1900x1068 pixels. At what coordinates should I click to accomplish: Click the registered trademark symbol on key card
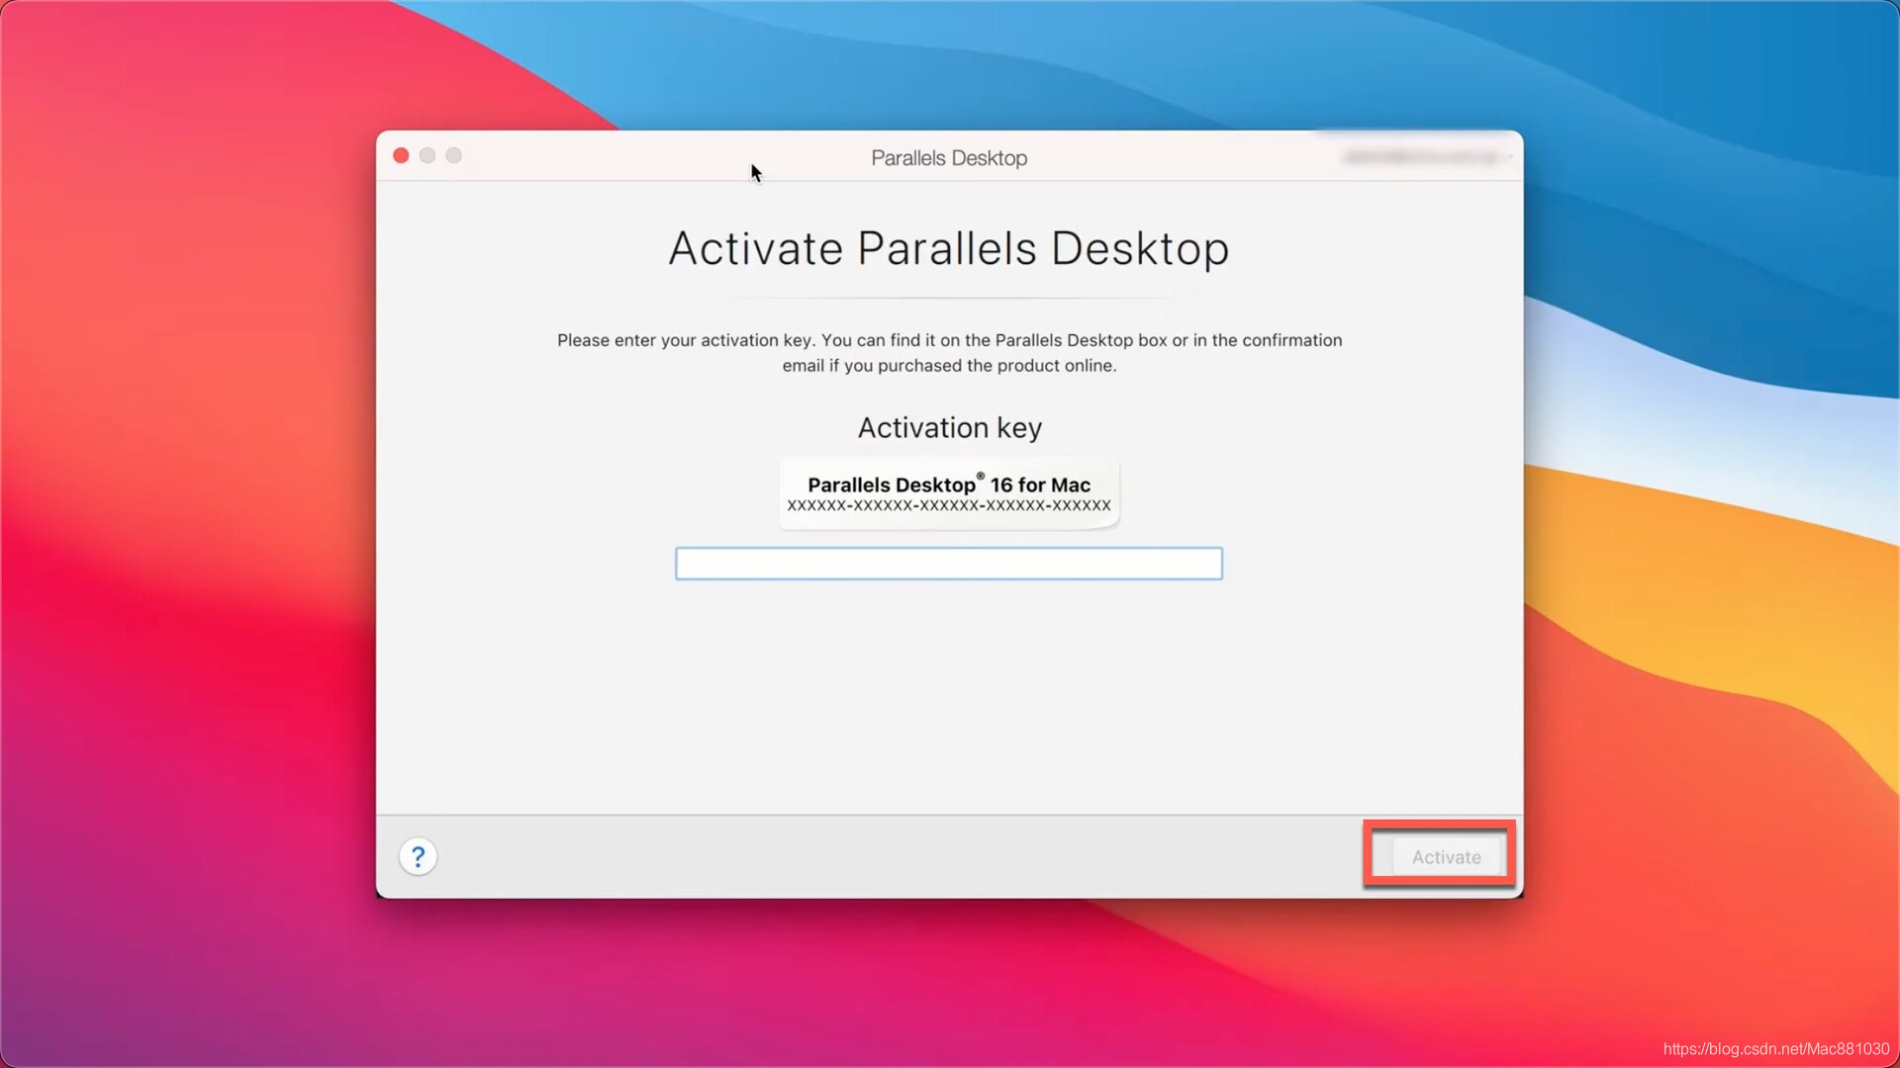click(981, 476)
